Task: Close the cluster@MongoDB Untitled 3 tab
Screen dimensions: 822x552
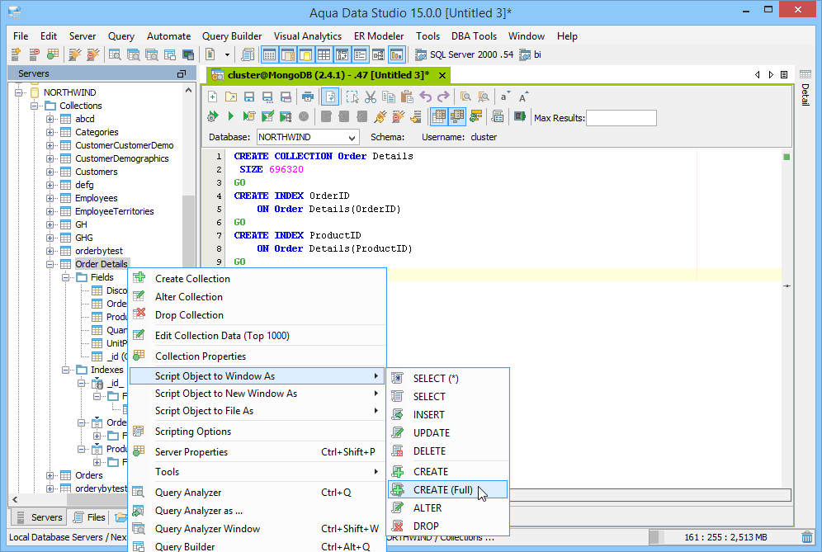Action: (x=442, y=75)
